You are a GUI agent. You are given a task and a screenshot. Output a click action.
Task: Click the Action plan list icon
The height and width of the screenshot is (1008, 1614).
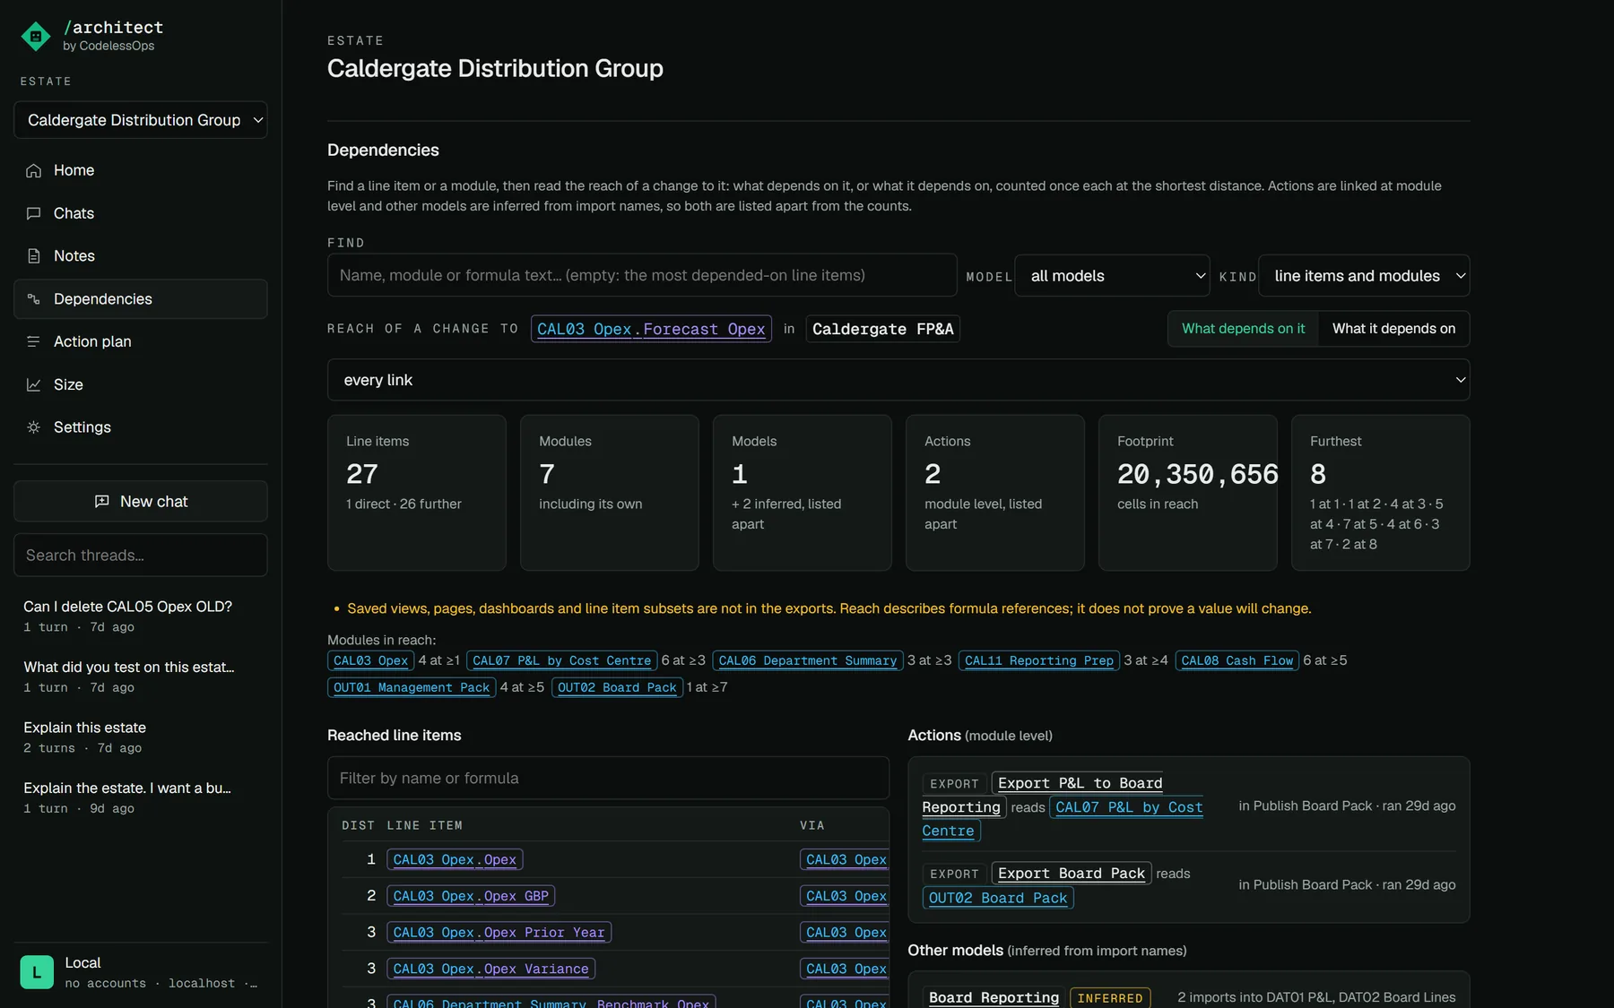34,341
